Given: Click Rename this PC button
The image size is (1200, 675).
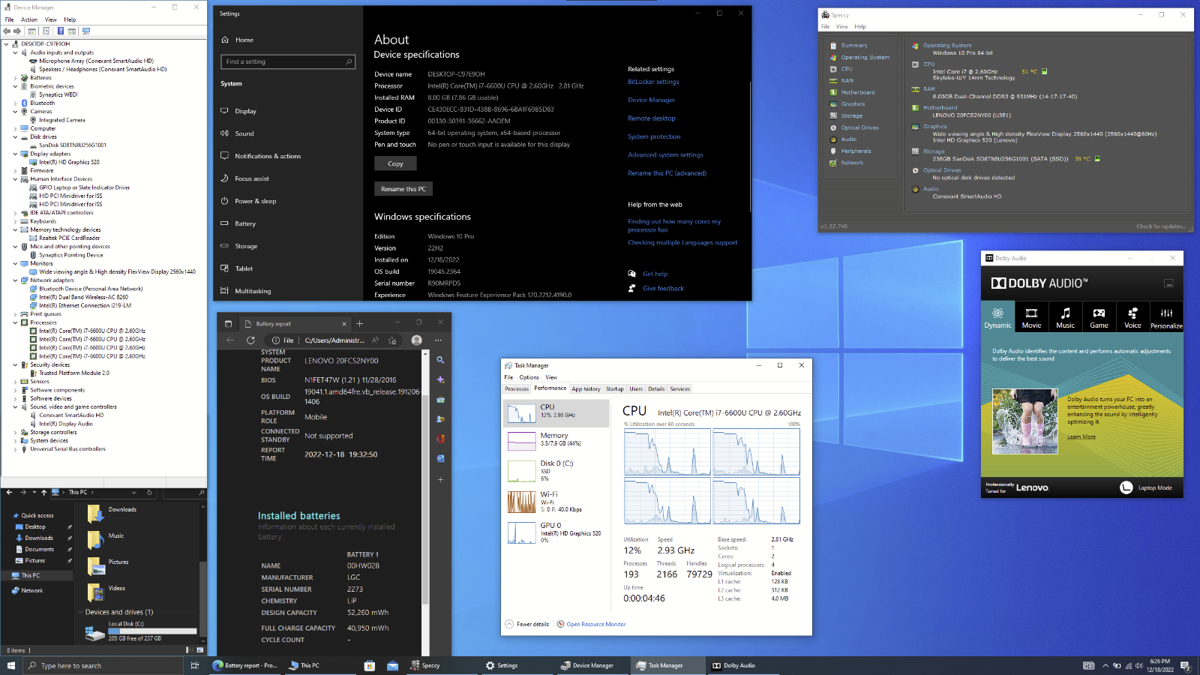Looking at the screenshot, I should [403, 189].
